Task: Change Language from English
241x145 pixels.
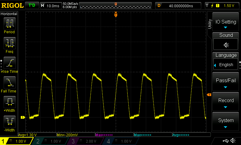Action: click(x=226, y=65)
